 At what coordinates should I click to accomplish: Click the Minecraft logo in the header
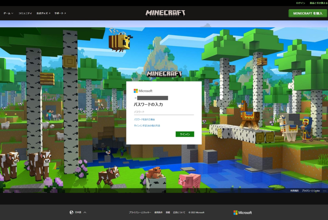pyautogui.click(x=165, y=13)
